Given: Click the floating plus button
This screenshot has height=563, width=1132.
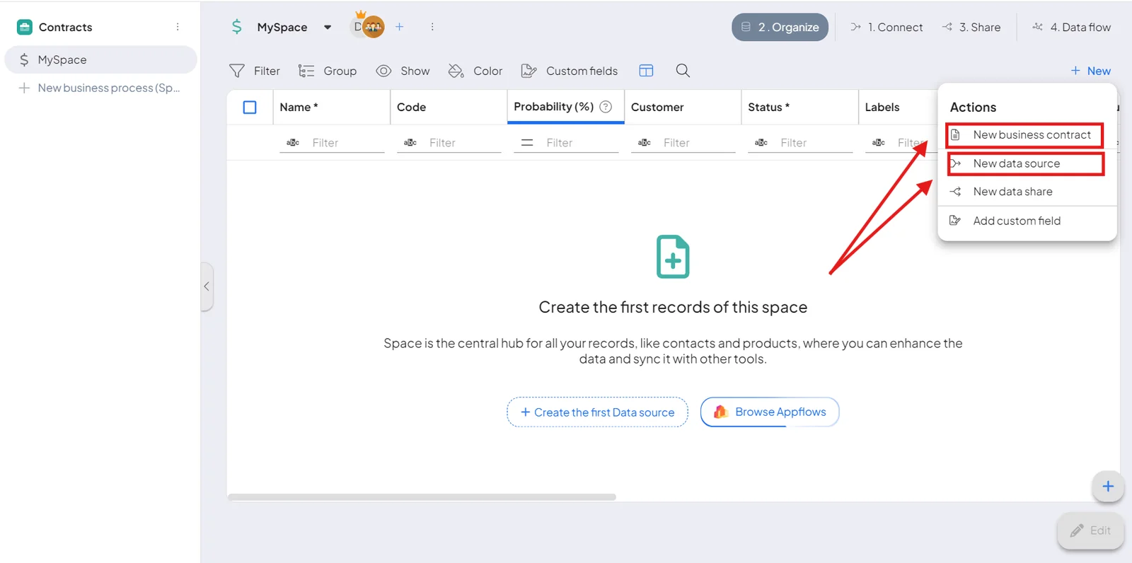Looking at the screenshot, I should [x=1108, y=487].
